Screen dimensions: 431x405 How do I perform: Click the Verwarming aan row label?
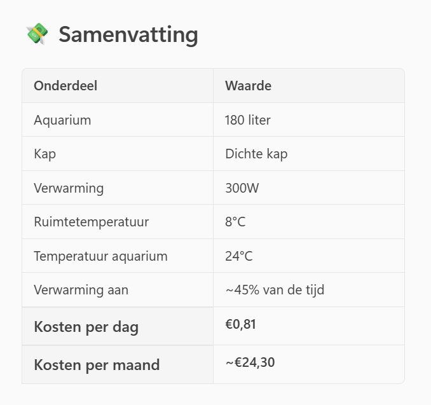81,290
